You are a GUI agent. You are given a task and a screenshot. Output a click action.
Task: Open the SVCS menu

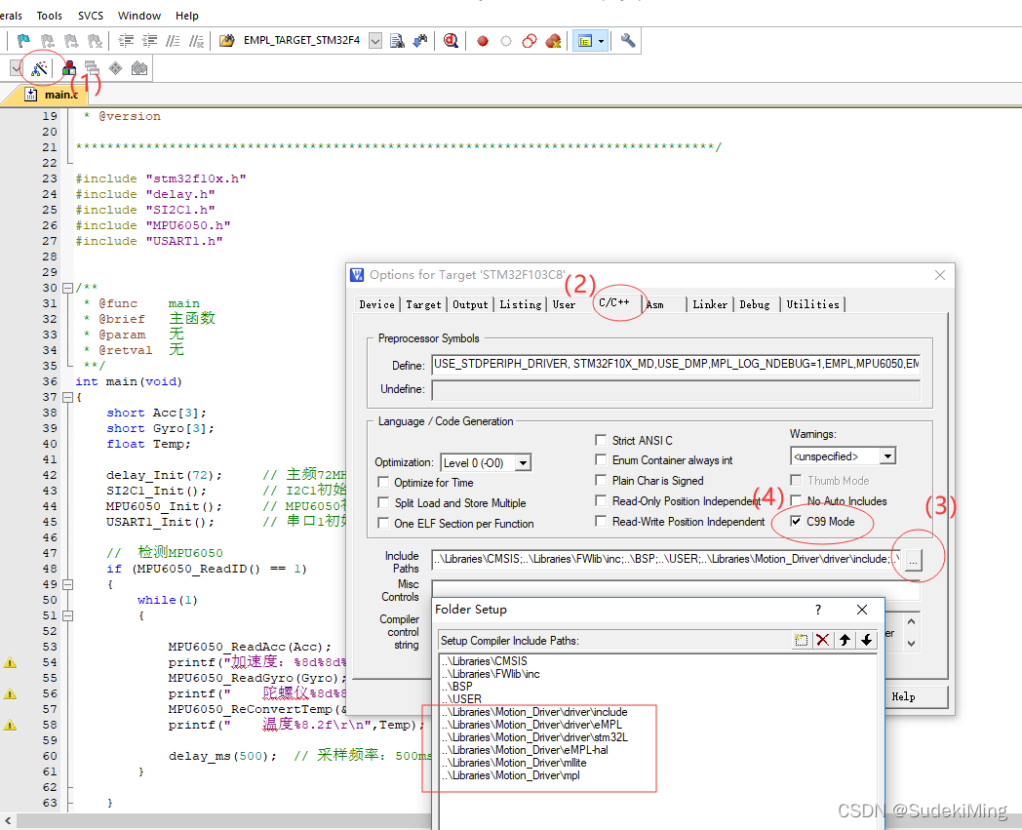coord(90,16)
